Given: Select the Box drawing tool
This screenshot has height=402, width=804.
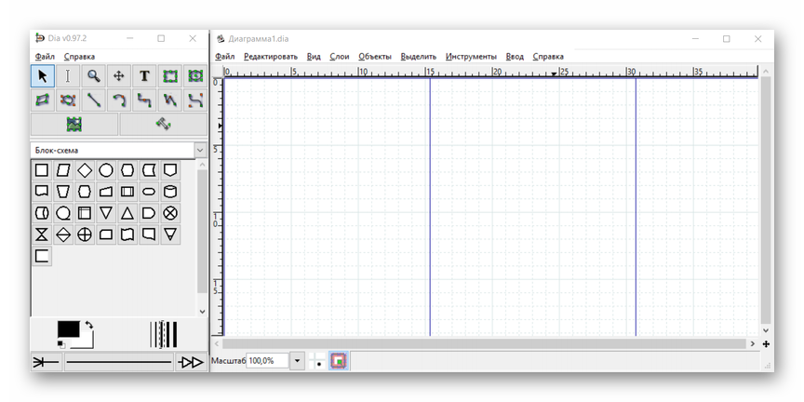Looking at the screenshot, I should pos(170,76).
